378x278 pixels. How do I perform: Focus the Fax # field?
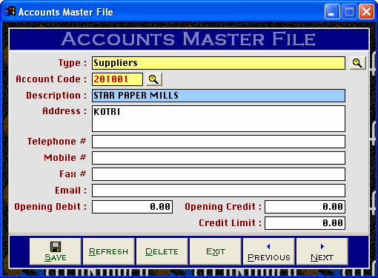[219, 174]
